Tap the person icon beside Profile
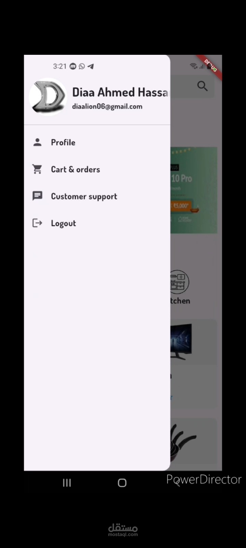Image resolution: width=246 pixels, height=548 pixels. 37,142
